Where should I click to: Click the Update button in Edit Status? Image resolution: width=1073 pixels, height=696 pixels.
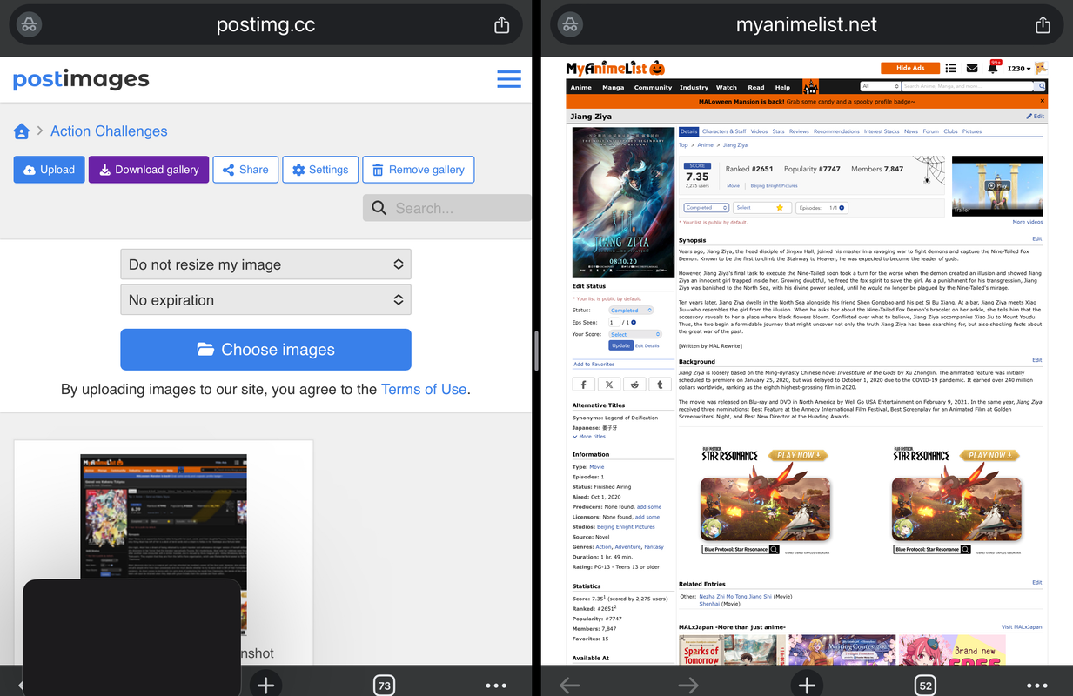(x=620, y=345)
